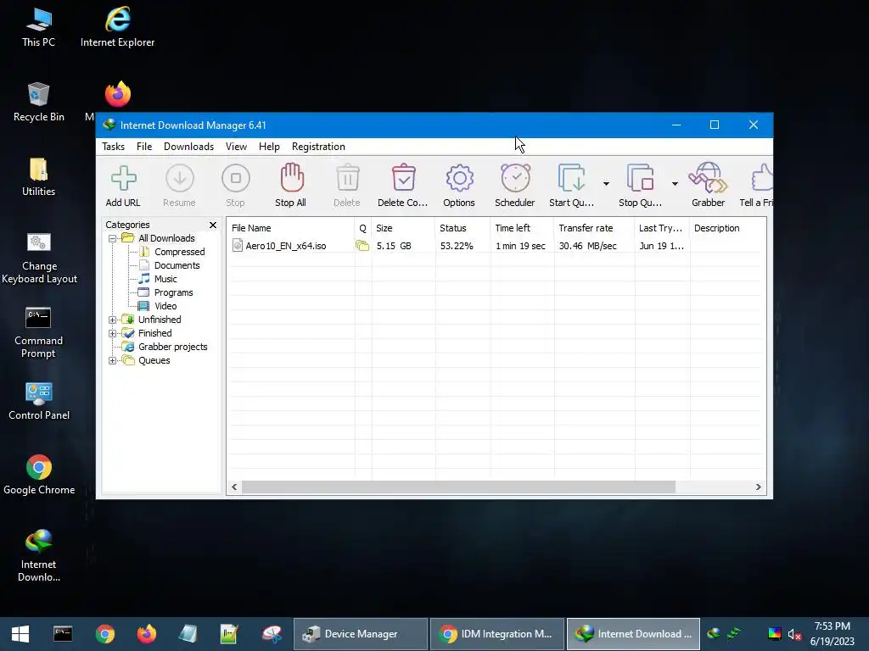The image size is (869, 651).
Task: Open Stop Queue dropdown arrow
Action: (675, 183)
